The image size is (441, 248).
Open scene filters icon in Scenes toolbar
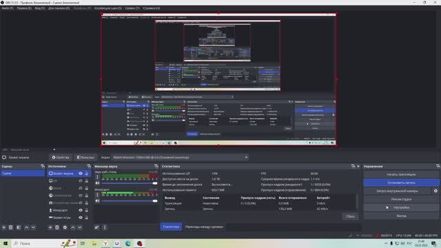[19, 227]
